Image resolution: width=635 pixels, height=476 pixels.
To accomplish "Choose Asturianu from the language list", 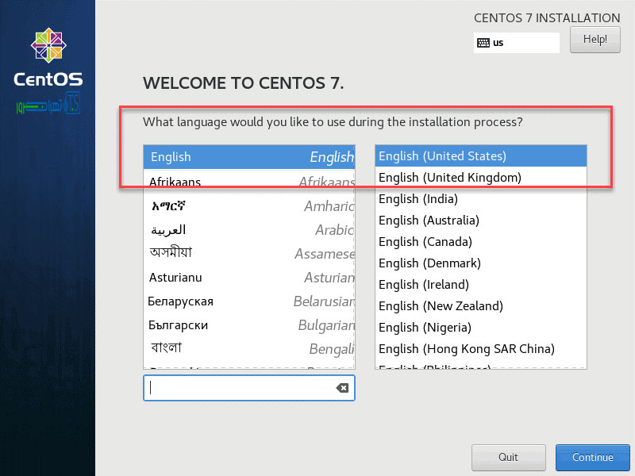I will pyautogui.click(x=248, y=278).
